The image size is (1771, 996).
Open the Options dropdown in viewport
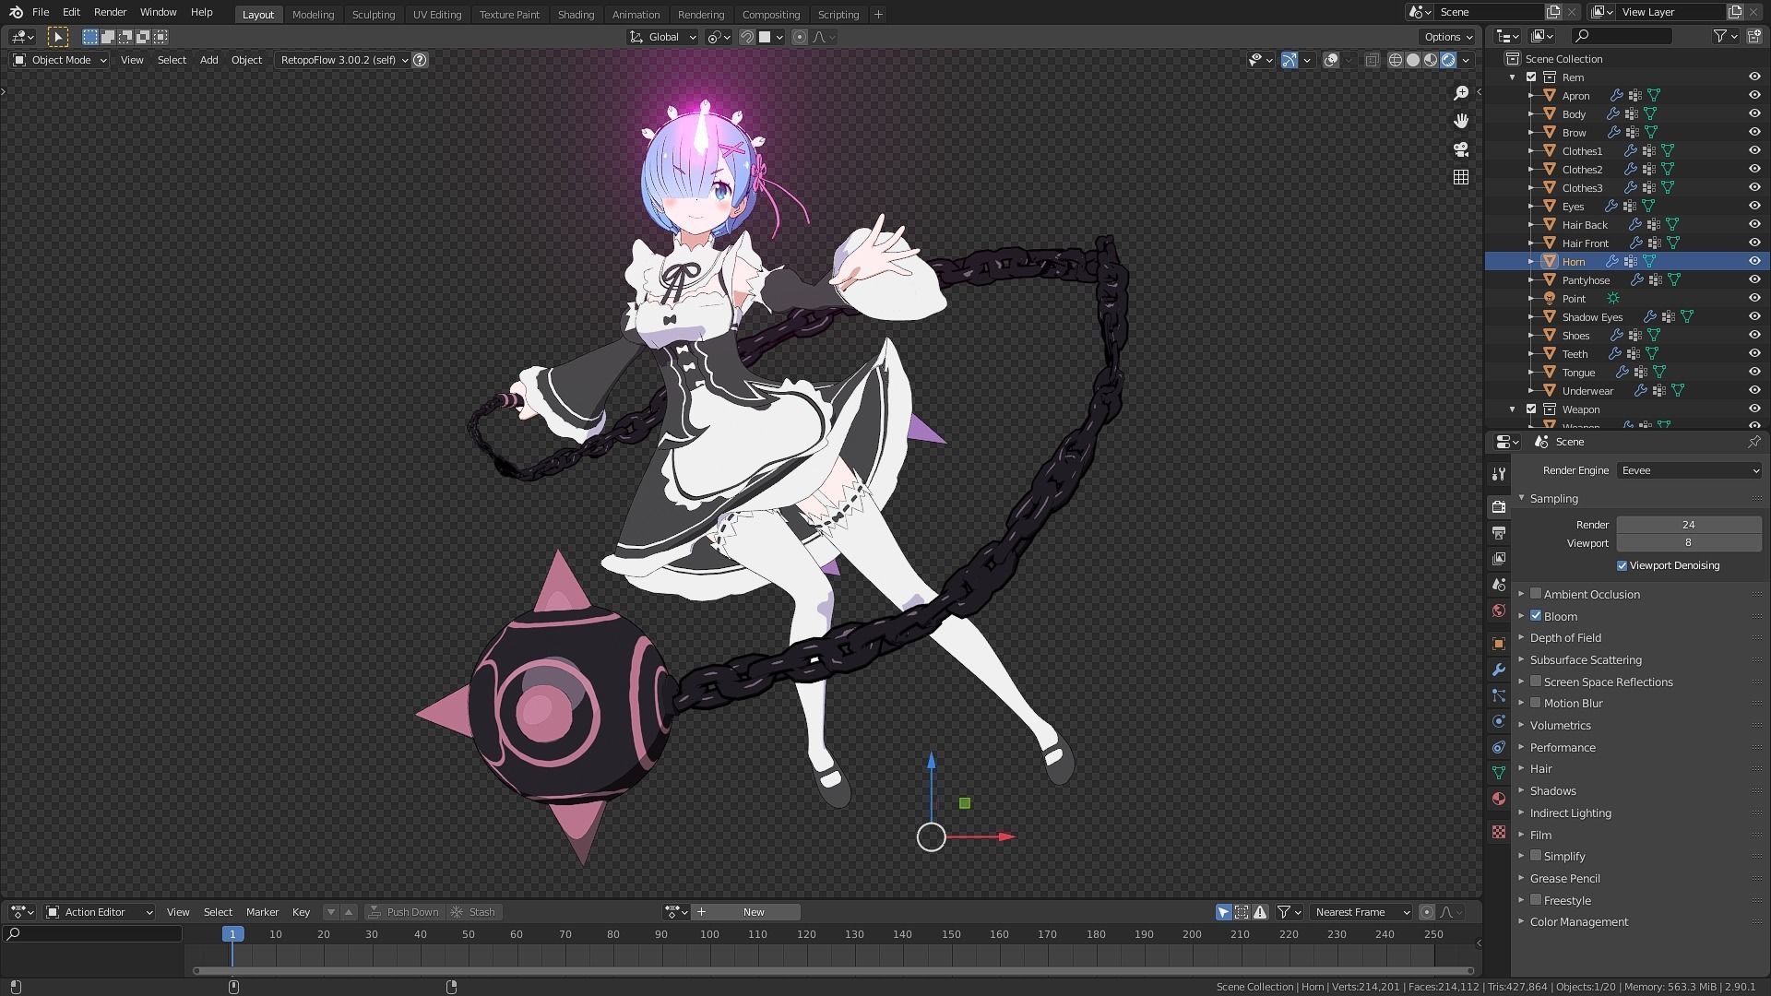(1447, 37)
